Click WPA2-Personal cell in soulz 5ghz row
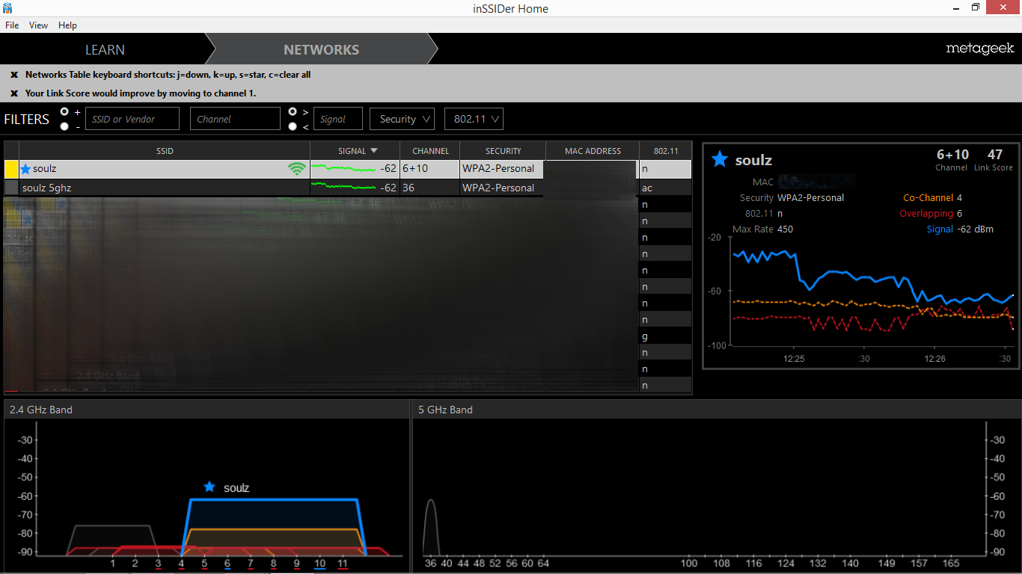The height and width of the screenshot is (574, 1022). (503, 188)
